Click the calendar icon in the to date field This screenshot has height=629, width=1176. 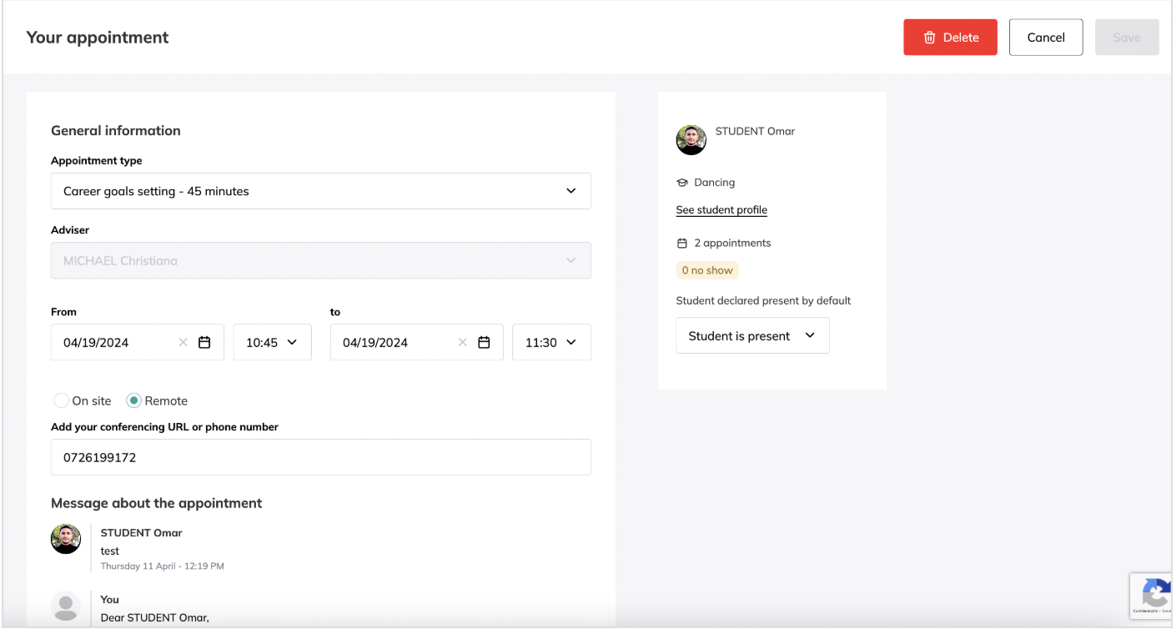tap(484, 342)
